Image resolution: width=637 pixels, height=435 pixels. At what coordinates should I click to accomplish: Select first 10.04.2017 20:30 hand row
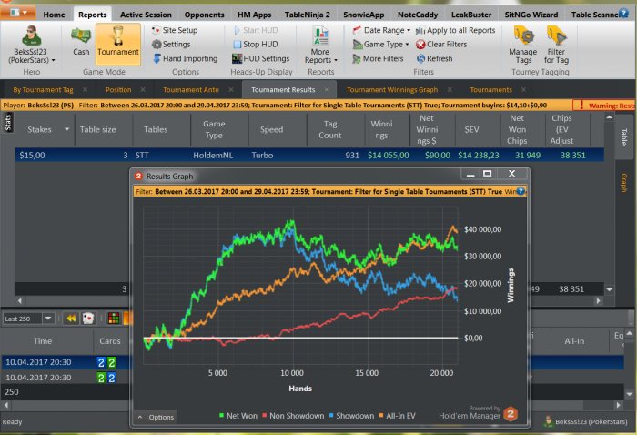[65, 362]
